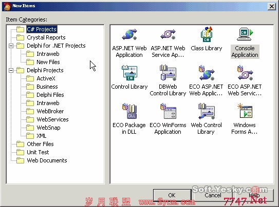Collapse the Delphi for .NET Projects node
279x207 pixels.
point(11,46)
